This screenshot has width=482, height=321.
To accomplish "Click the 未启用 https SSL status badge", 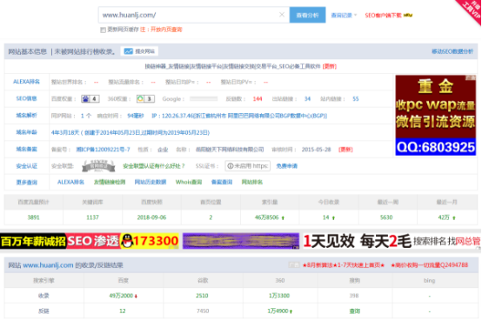I will 247,166.
